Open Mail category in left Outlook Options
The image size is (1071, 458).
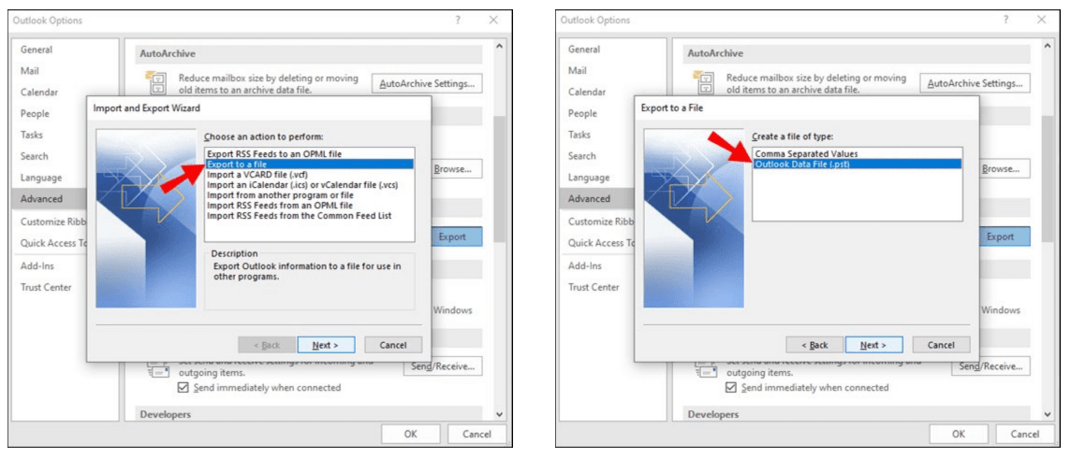(x=30, y=71)
